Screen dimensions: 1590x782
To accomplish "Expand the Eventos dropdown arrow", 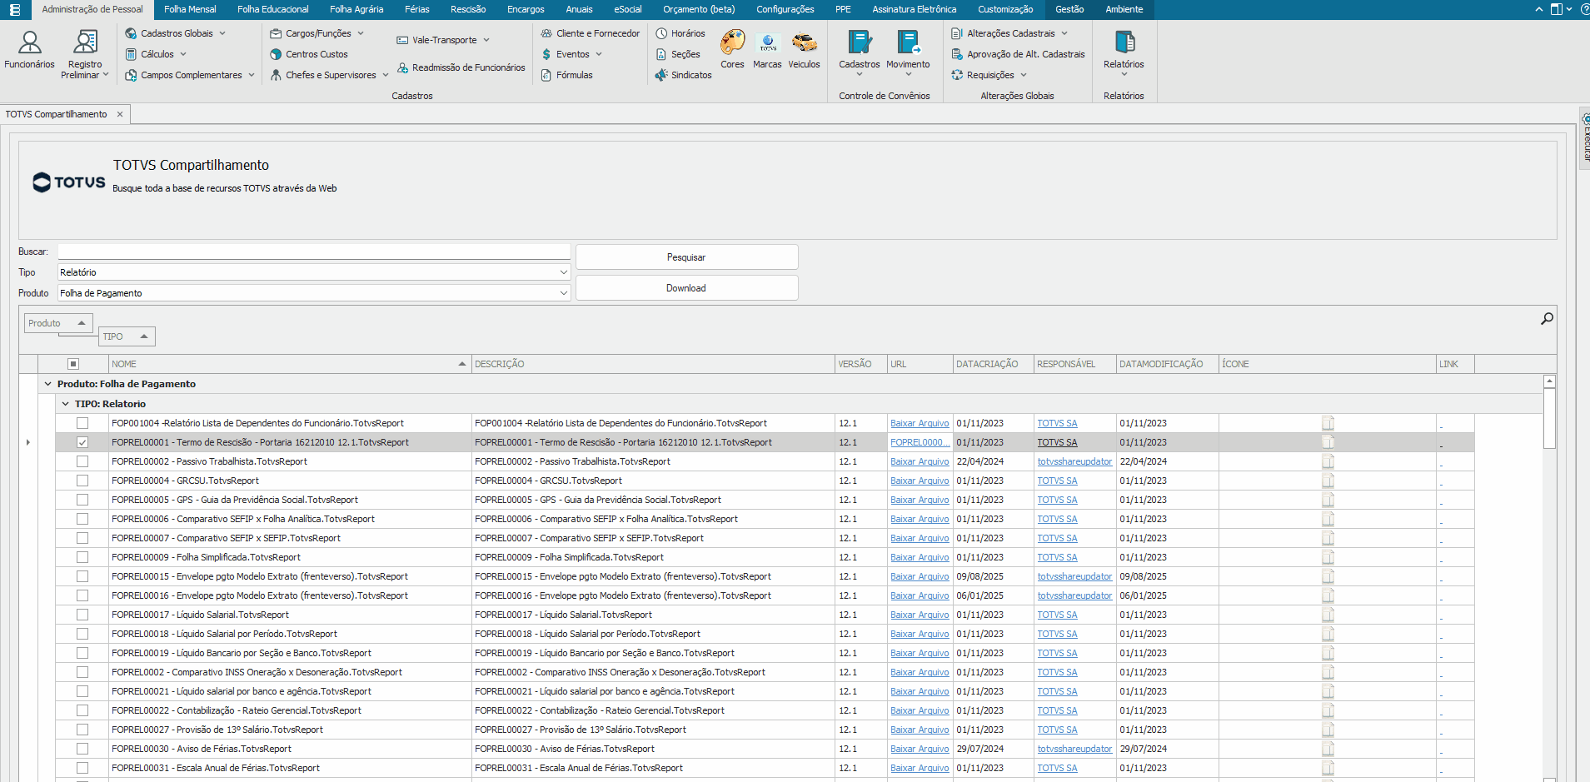I will [599, 54].
